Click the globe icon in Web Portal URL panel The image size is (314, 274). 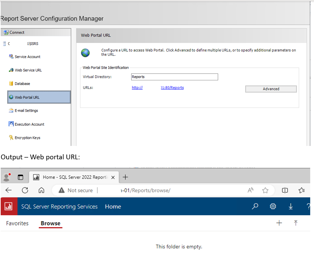coord(85,53)
